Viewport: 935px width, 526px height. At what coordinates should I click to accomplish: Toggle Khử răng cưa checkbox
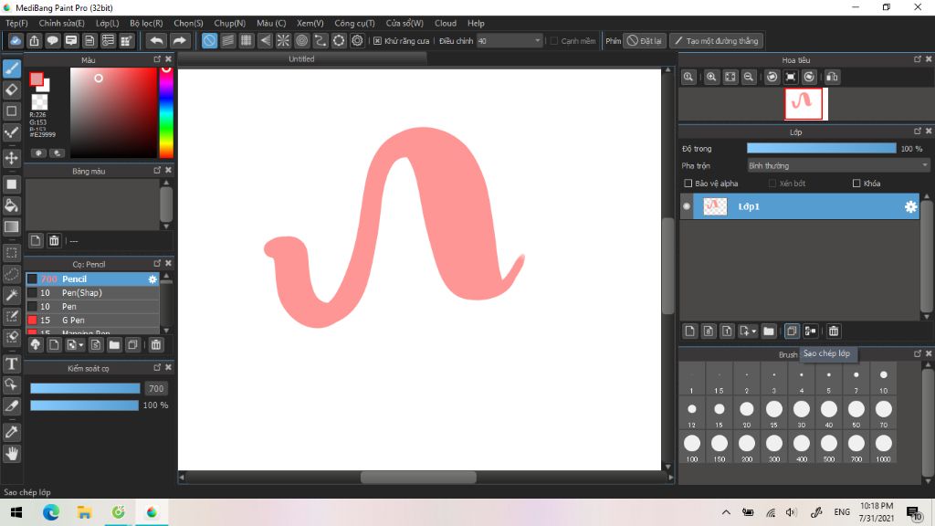(x=377, y=40)
